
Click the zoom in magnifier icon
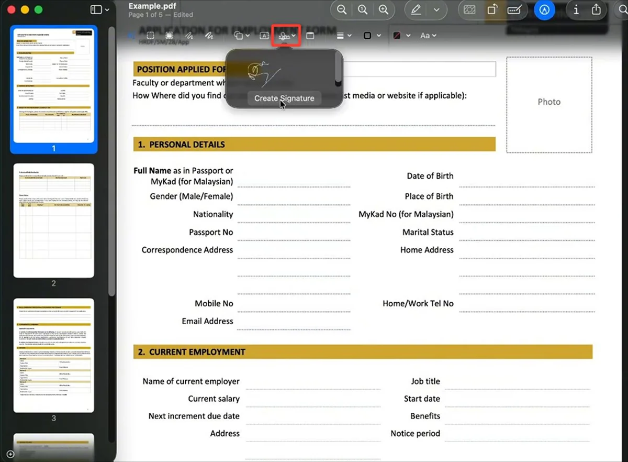384,10
